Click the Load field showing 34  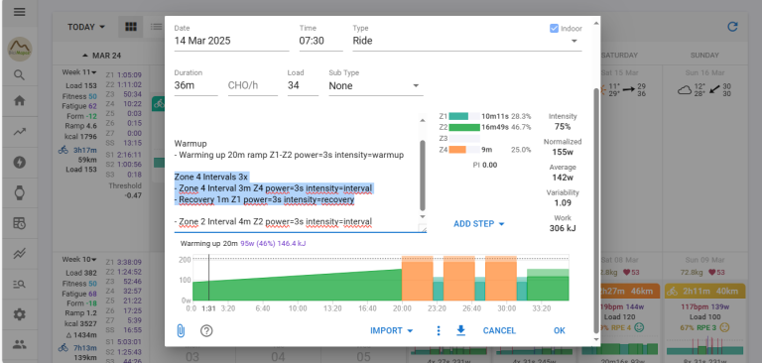303,86
